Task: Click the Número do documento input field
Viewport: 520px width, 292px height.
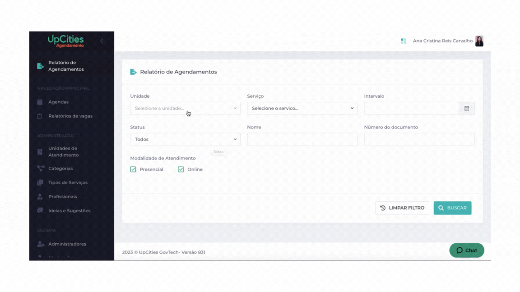Action: (x=419, y=139)
